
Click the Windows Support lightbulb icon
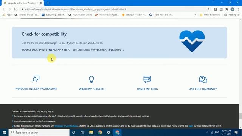click(x=92, y=79)
